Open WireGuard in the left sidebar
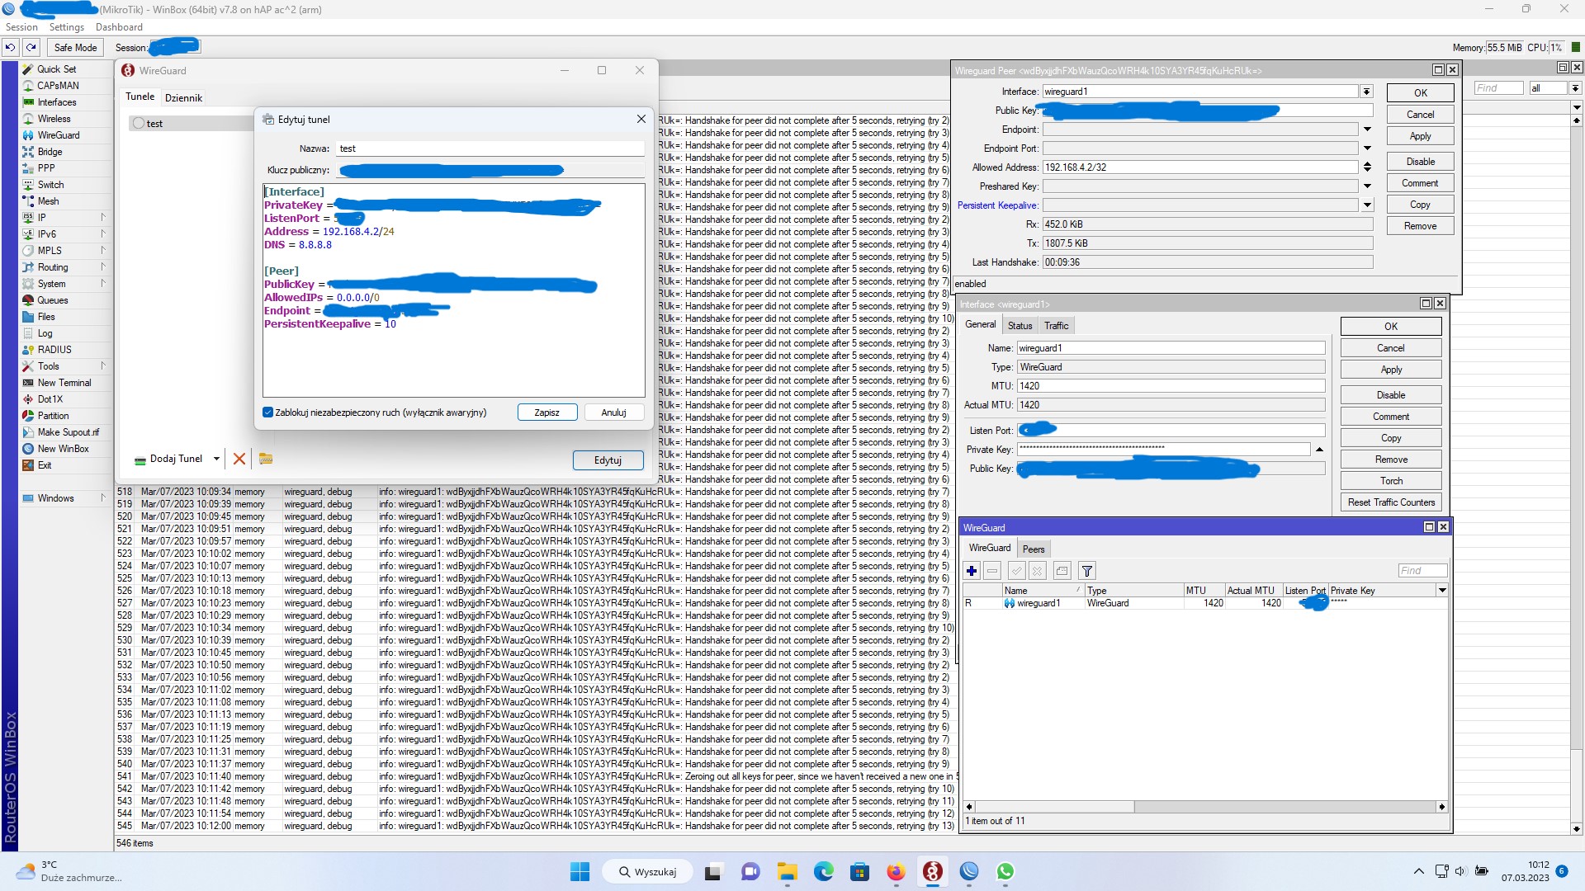 click(x=58, y=135)
